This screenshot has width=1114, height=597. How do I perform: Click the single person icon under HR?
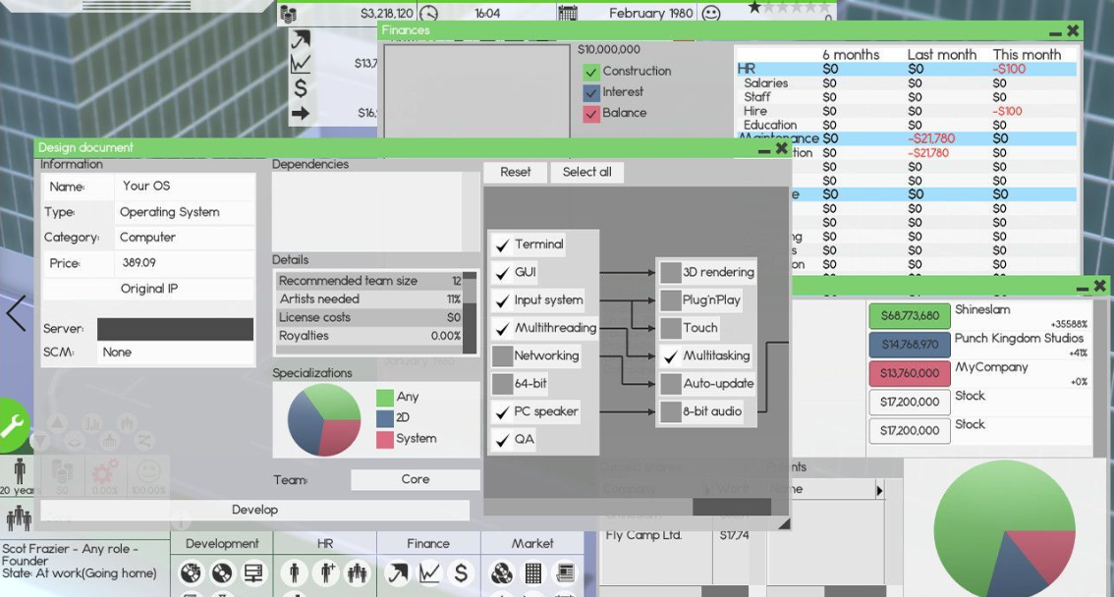click(x=294, y=572)
